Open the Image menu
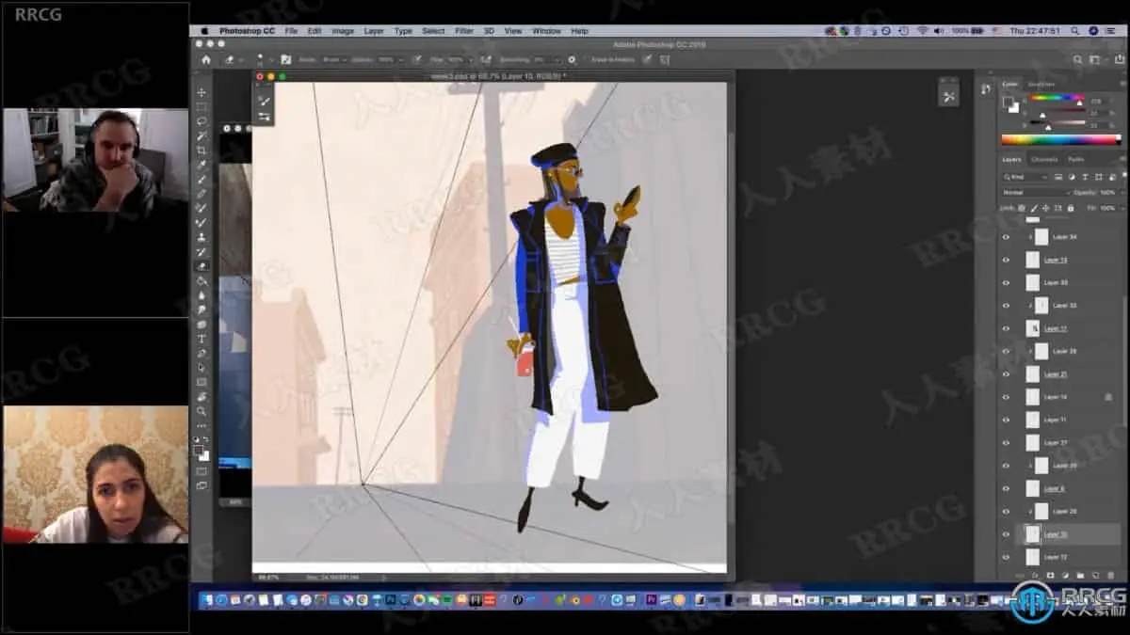This screenshot has height=635, width=1130. 343,31
